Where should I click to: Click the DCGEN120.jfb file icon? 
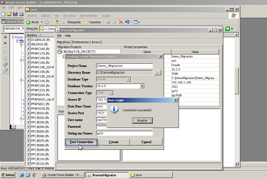click(x=29, y=40)
